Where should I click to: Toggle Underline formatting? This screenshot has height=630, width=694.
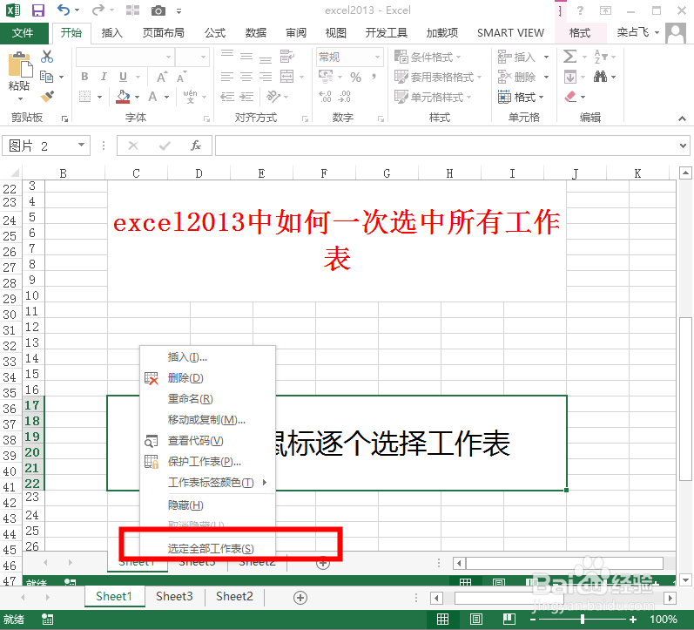[123, 77]
